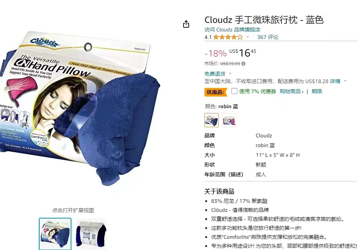Viewport: 357px width, 250px height.
Task: Expand the shipping 详情 chevron
Action: tap(345, 81)
